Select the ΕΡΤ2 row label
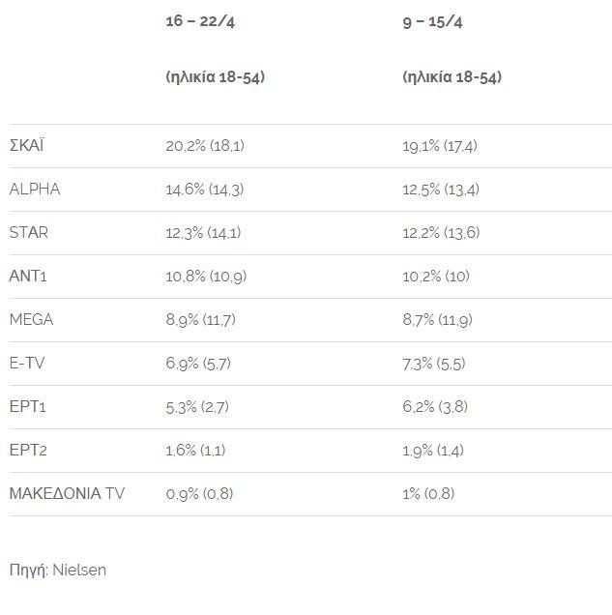The height and width of the screenshot is (615, 612). [x=28, y=451]
